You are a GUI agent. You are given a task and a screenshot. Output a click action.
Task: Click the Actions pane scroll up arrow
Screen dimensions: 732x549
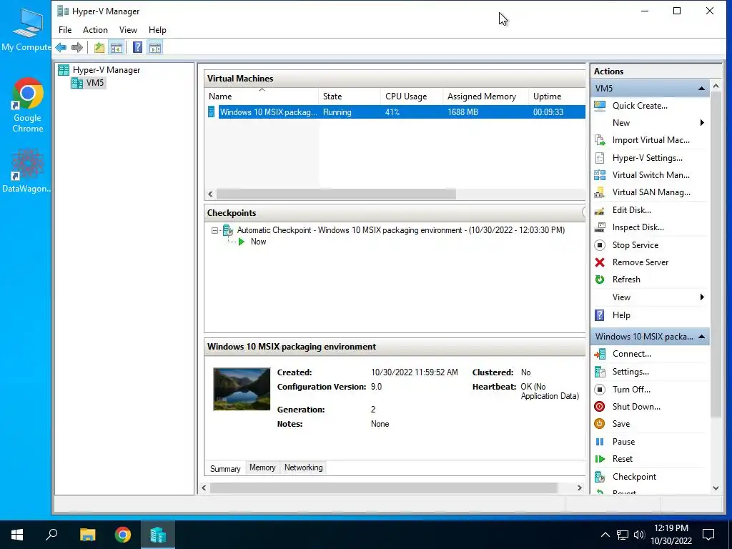coord(716,86)
